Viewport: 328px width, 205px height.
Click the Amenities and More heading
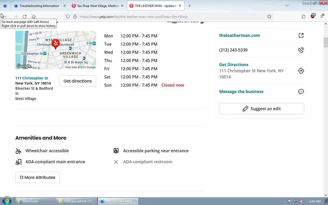click(41, 138)
